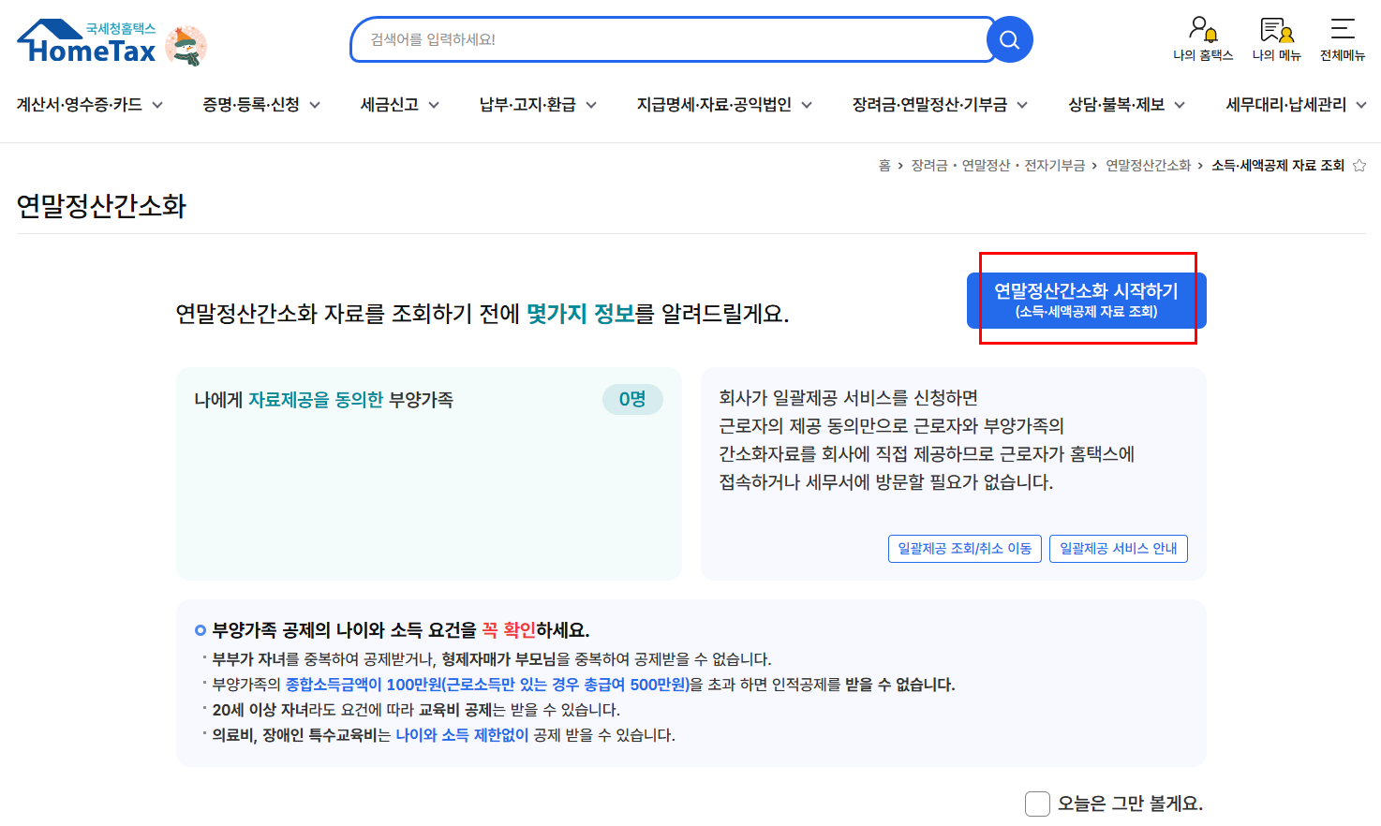This screenshot has width=1381, height=826.
Task: Click the HomeTax logo
Action: tap(87, 43)
